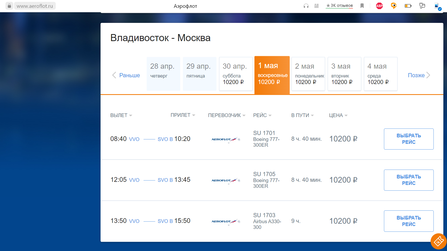Choose flight SU 1703 with ВЫБРАТЬ РЕЙС
Screen dimensions: 447x251
pos(409,221)
